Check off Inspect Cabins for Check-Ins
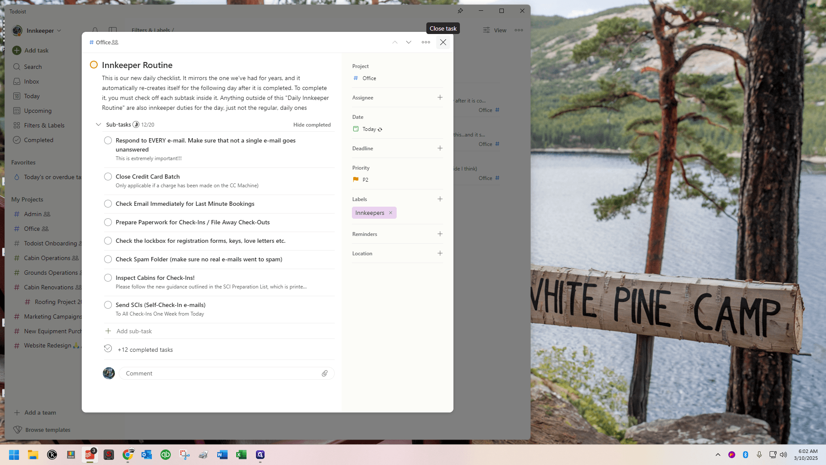Image resolution: width=826 pixels, height=465 pixels. click(108, 278)
